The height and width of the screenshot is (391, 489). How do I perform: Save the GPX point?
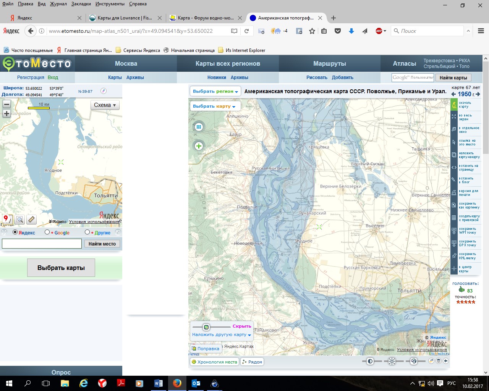click(454, 243)
